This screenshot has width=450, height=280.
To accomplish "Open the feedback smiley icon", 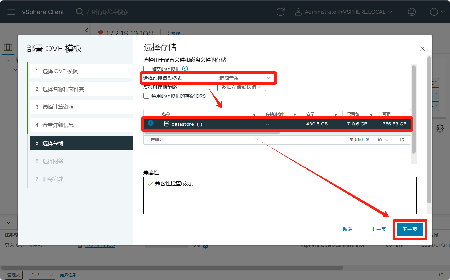I will (412, 12).
